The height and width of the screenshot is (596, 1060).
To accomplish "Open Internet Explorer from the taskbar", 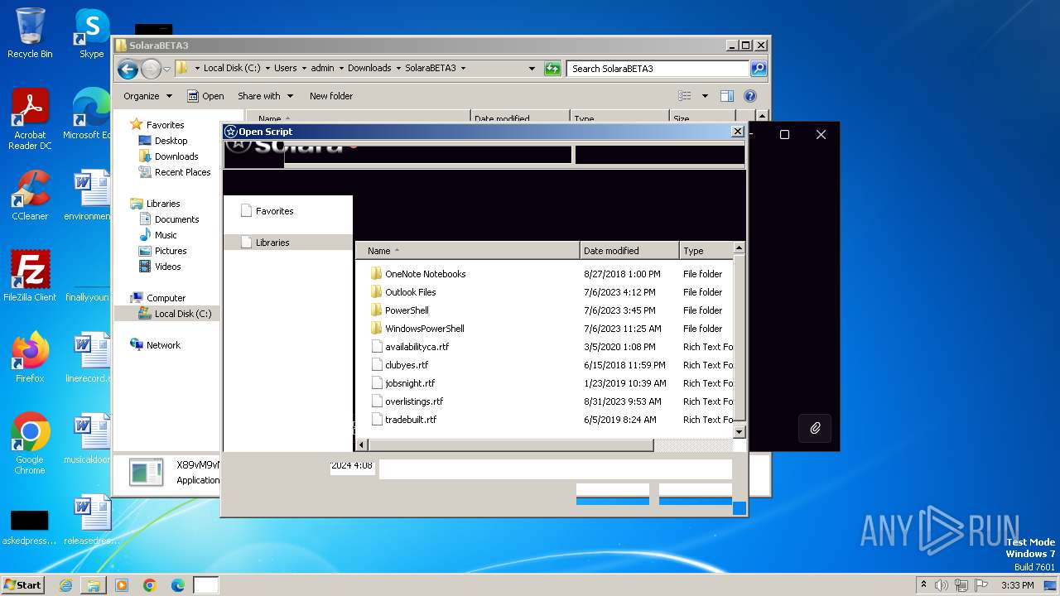I will click(x=65, y=585).
